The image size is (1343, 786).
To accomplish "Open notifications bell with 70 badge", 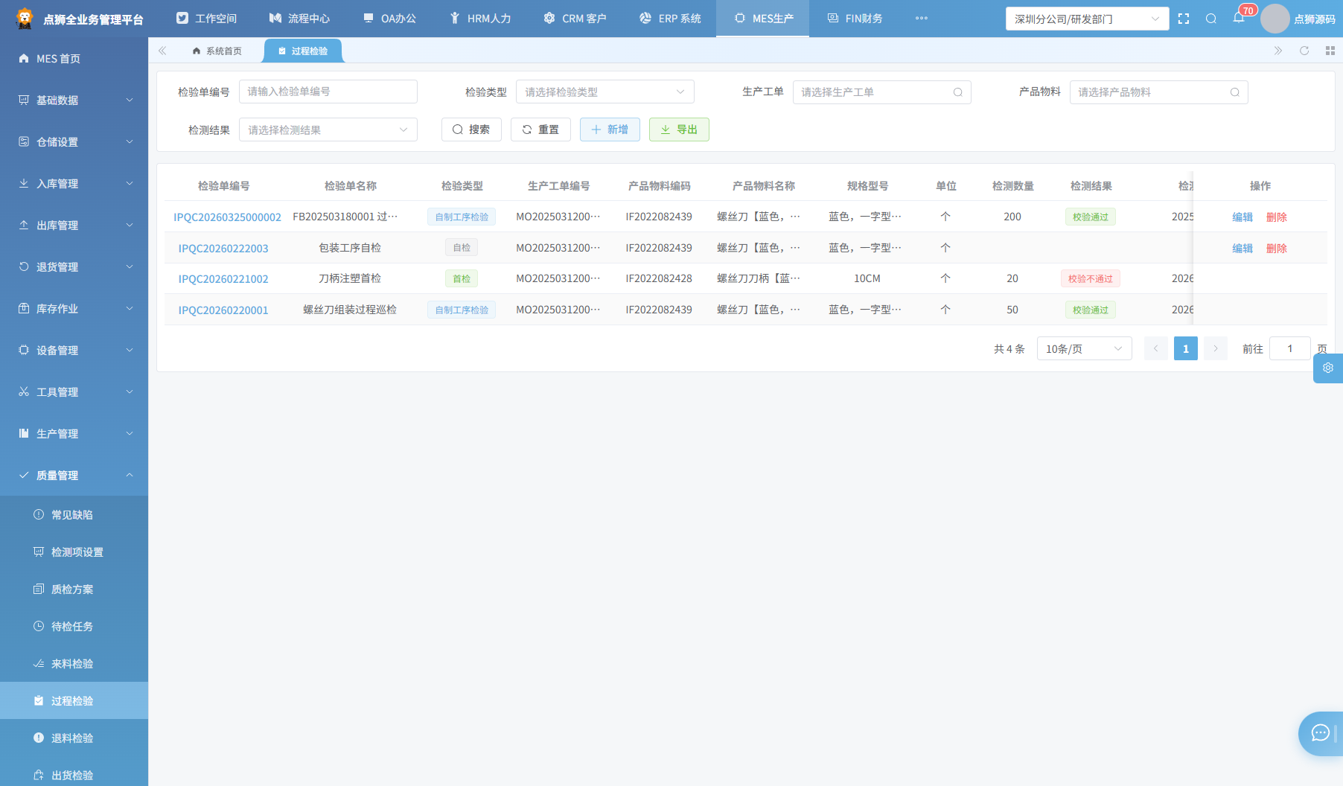I will tap(1239, 18).
